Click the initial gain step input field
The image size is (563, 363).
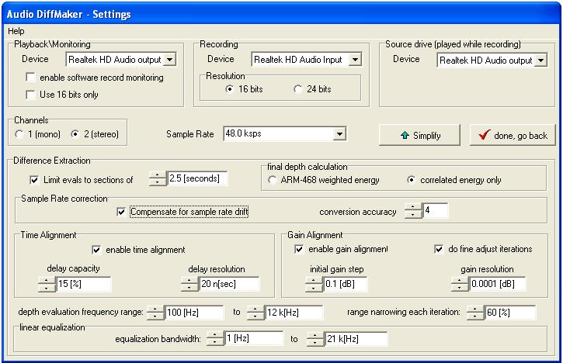[x=346, y=284]
